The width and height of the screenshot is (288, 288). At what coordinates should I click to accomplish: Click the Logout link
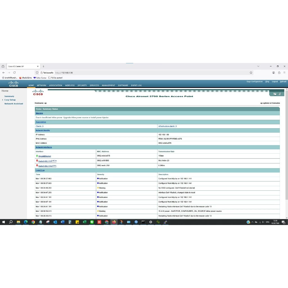275,82
